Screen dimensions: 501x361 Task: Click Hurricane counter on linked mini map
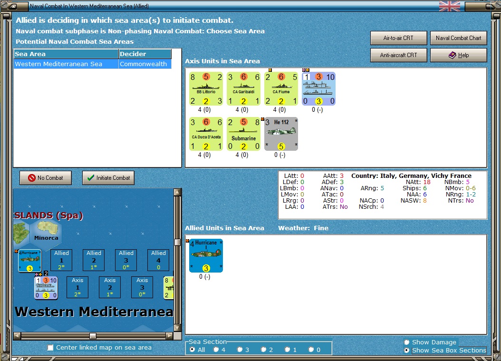point(30,261)
